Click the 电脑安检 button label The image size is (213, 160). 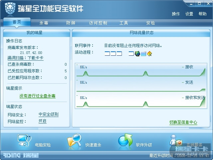point(43,145)
